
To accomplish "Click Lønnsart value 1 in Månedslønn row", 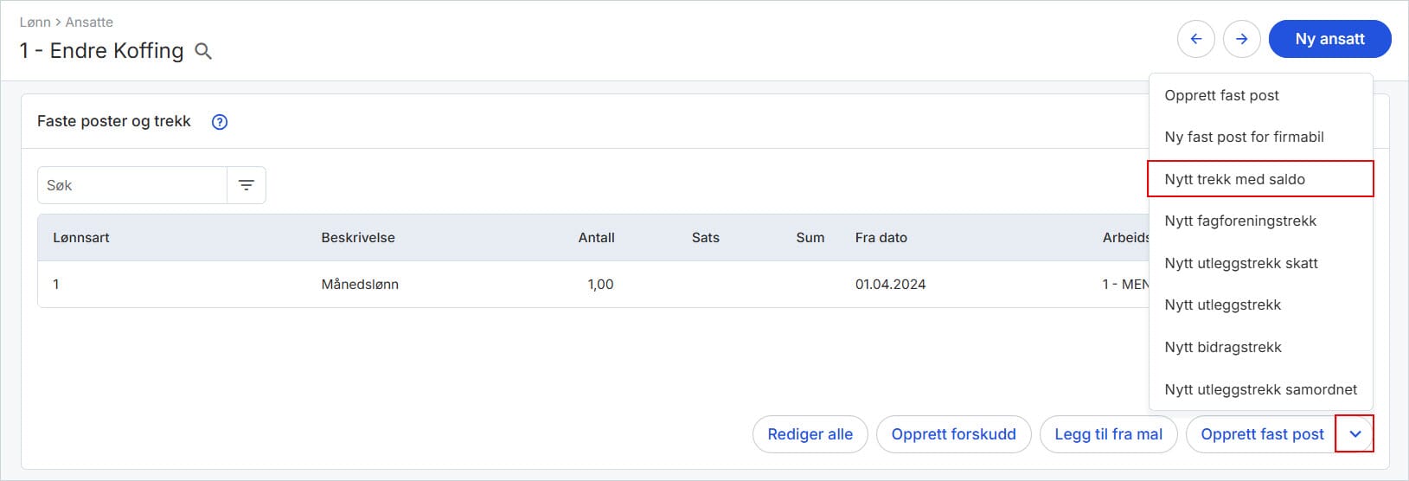I will point(56,285).
